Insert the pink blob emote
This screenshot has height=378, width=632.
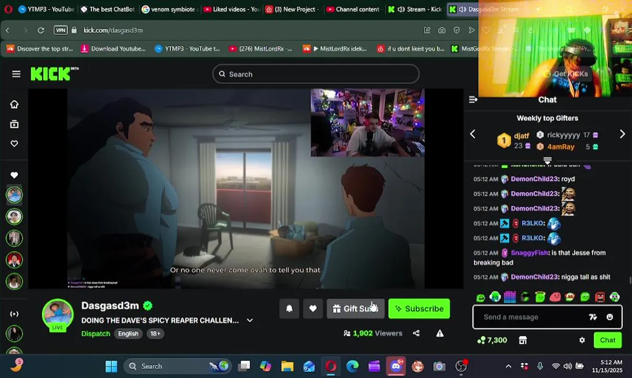click(555, 297)
